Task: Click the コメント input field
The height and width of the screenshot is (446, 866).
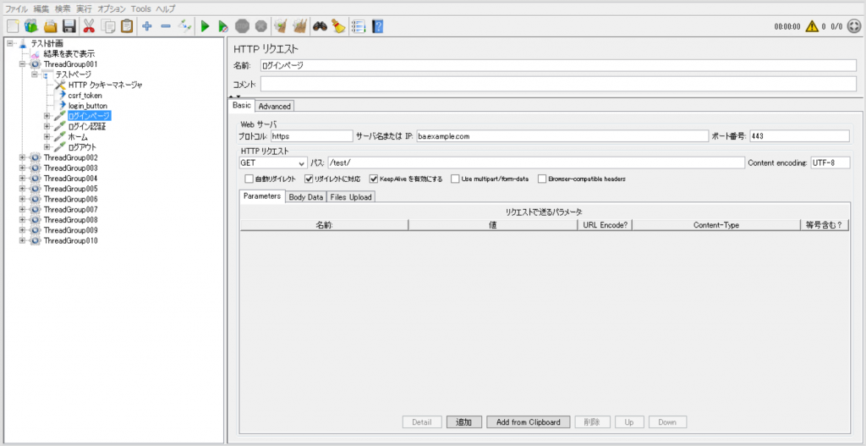Action: (x=558, y=85)
